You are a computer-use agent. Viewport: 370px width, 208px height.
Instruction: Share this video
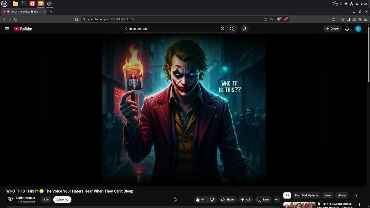pyautogui.click(x=227, y=199)
